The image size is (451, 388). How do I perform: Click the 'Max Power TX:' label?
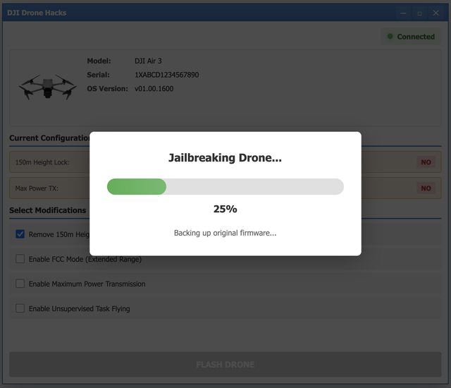pos(37,188)
